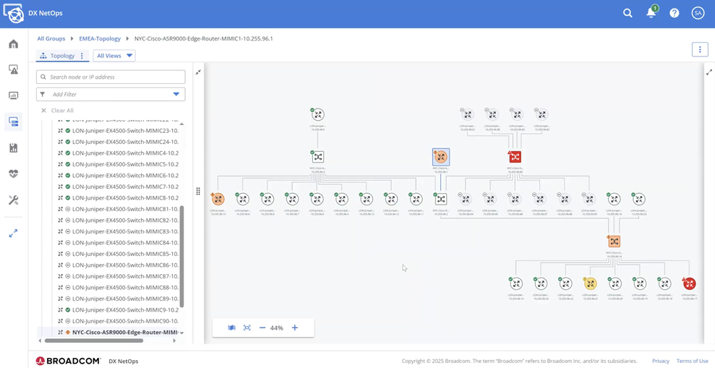Select the orange router node 10.255.96.10
Image resolution: width=715 pixels, height=368 pixels.
[218, 200]
